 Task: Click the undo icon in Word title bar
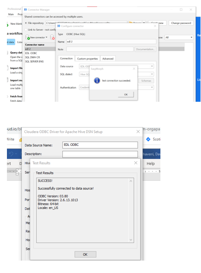[x=11, y=154]
